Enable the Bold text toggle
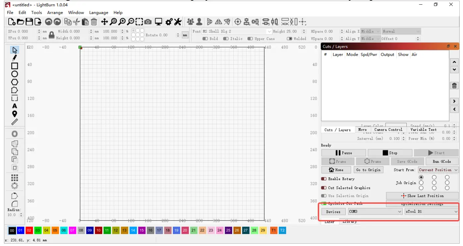The image size is (463, 246). click(x=205, y=39)
